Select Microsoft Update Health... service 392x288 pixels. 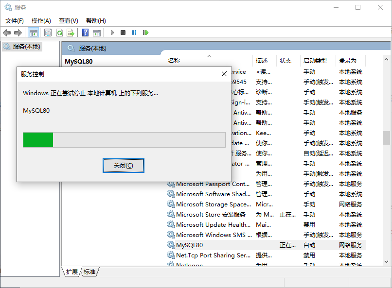pyautogui.click(x=213, y=225)
